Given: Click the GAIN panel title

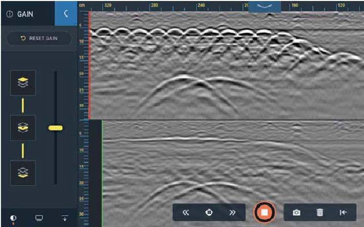Looking at the screenshot, I should tap(25, 14).
